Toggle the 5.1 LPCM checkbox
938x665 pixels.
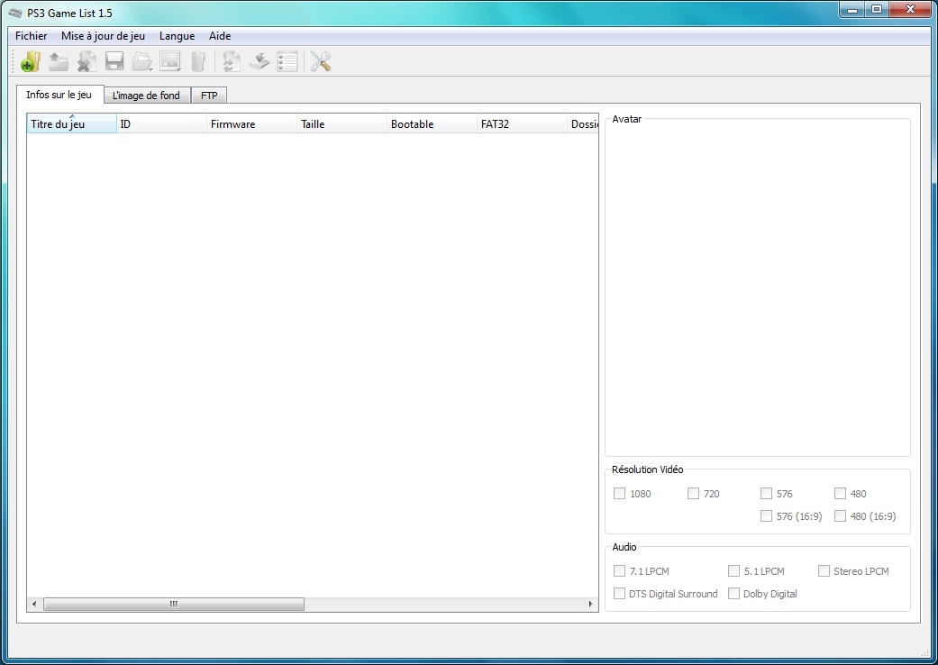click(733, 571)
